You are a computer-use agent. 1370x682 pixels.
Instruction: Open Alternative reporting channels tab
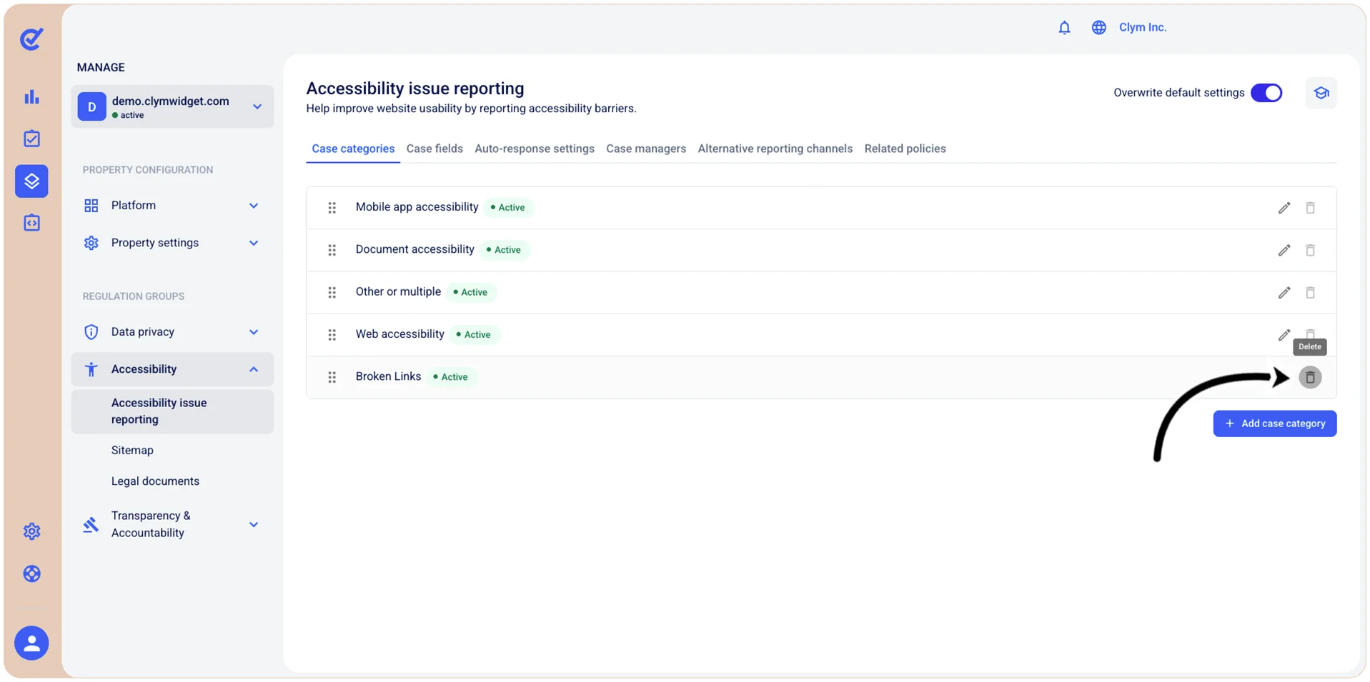[775, 149]
